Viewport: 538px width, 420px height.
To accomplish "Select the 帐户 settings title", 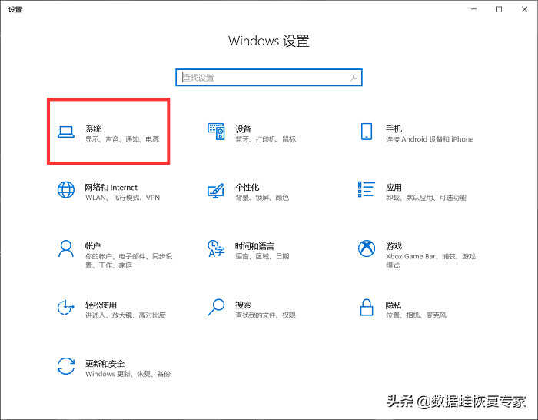I will pos(93,246).
